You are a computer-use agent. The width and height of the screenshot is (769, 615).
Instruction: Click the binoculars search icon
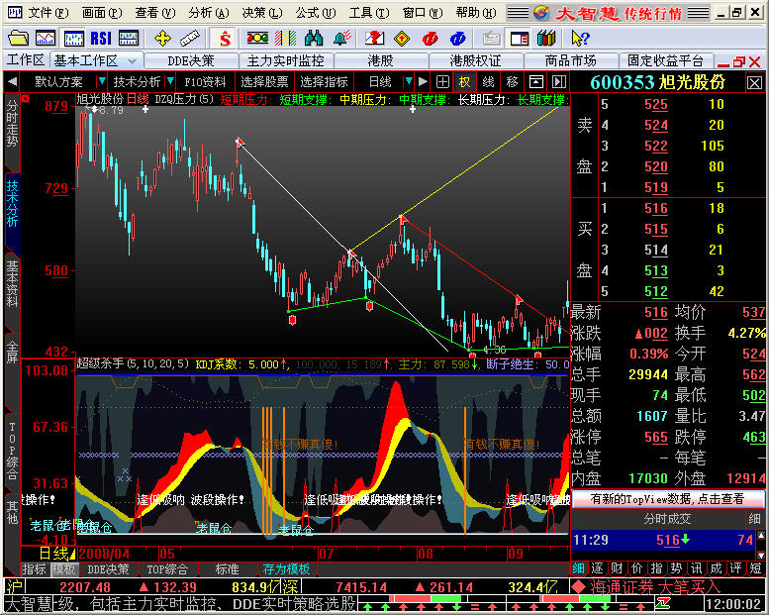314,38
